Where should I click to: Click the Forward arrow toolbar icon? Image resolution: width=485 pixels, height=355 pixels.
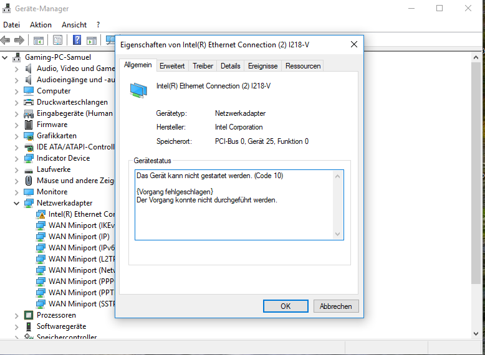coord(19,40)
